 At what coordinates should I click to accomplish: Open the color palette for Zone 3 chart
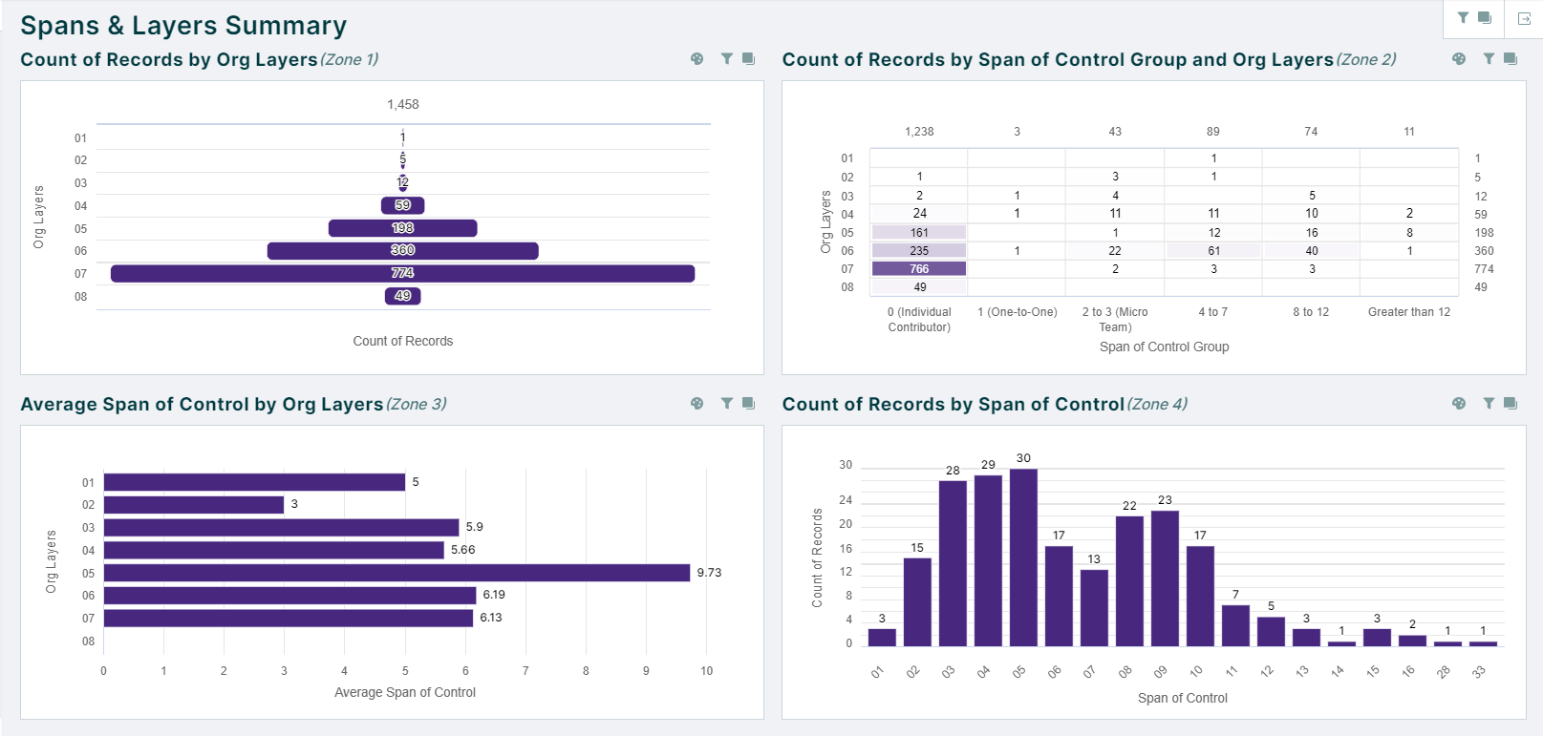[x=697, y=404]
